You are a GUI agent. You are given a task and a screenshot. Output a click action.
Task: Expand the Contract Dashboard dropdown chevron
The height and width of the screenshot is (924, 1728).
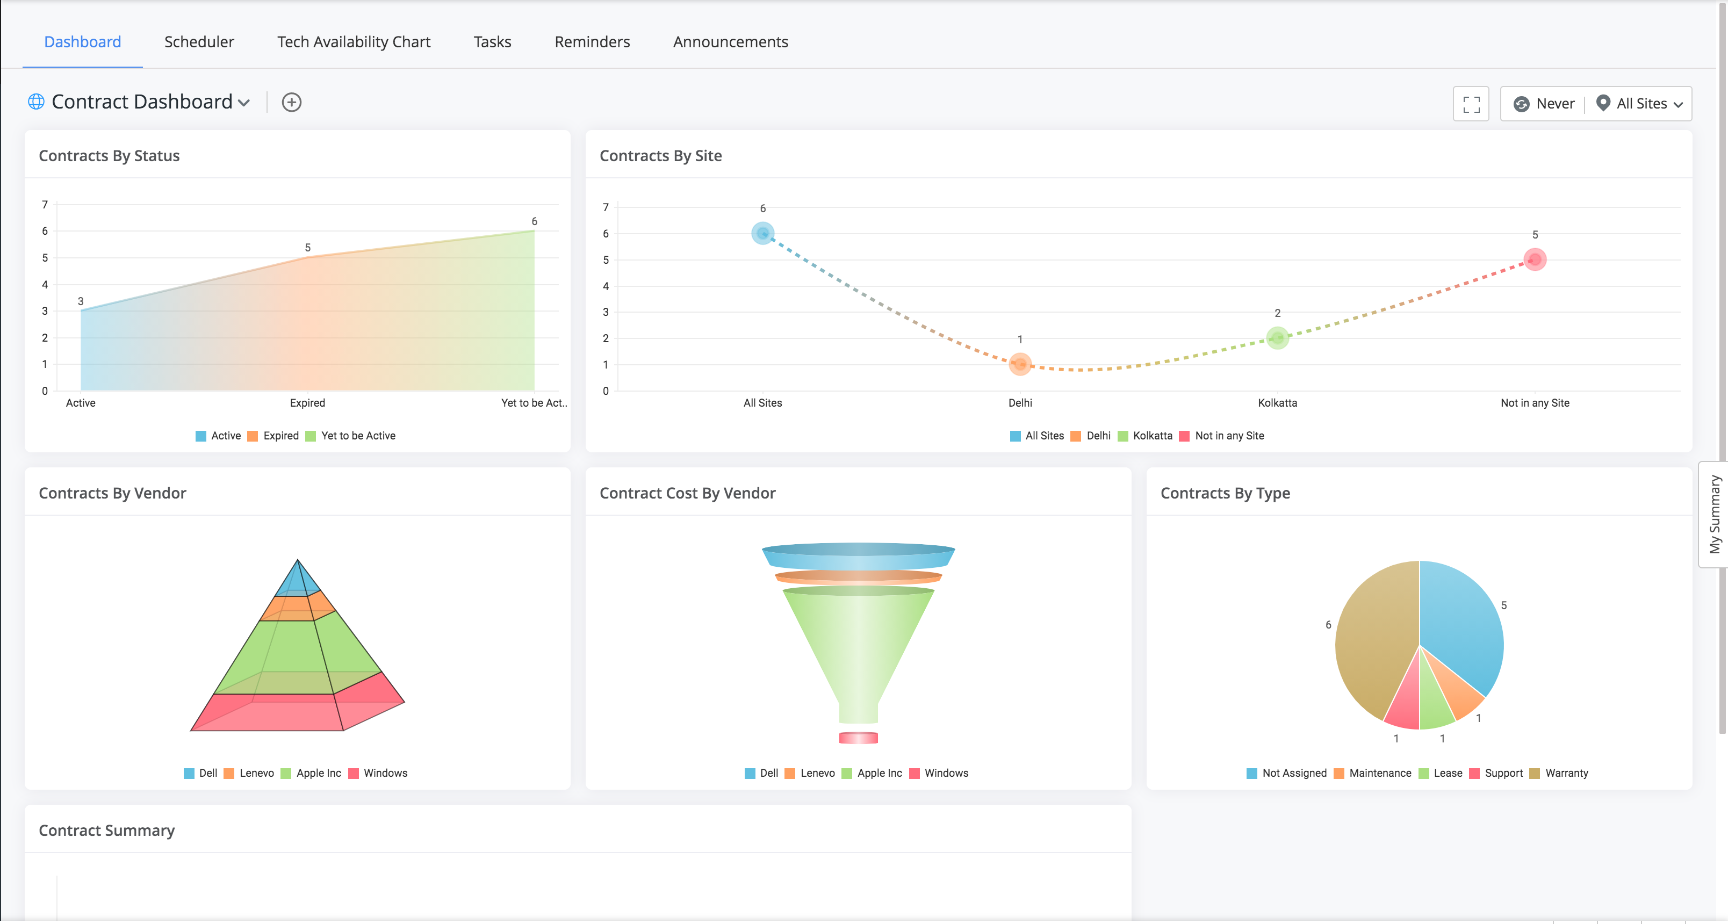[244, 103]
